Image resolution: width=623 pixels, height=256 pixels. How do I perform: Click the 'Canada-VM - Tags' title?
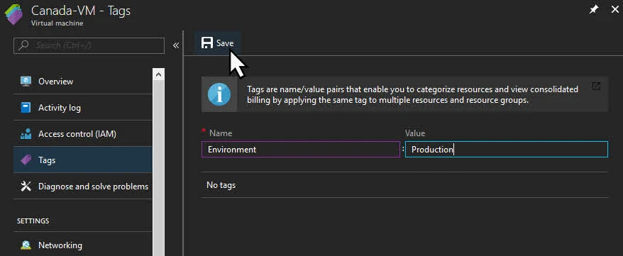[x=81, y=11]
